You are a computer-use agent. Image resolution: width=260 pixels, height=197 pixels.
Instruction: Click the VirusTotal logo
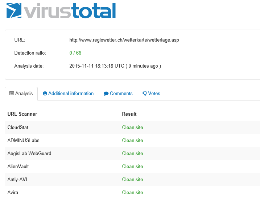61,11
